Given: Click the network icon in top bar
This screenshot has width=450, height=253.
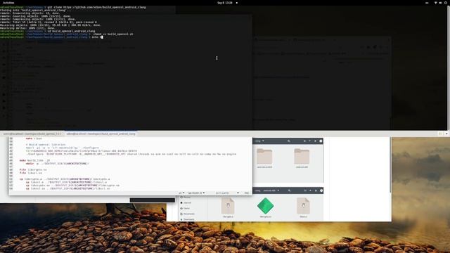Looking at the screenshot, I should 435,3.
